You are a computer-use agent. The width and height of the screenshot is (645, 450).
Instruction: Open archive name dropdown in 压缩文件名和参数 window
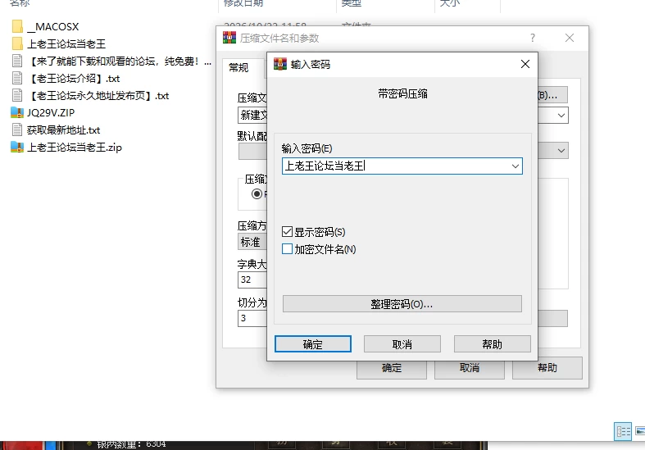coord(561,116)
